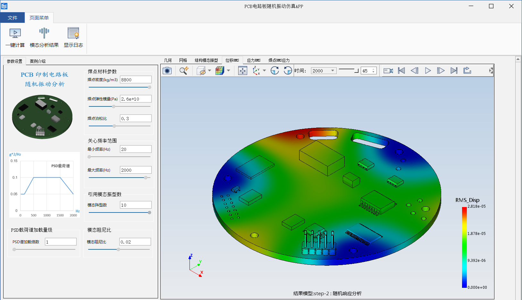
Task: Take a viewport screenshot with camera icon
Action: pos(167,71)
